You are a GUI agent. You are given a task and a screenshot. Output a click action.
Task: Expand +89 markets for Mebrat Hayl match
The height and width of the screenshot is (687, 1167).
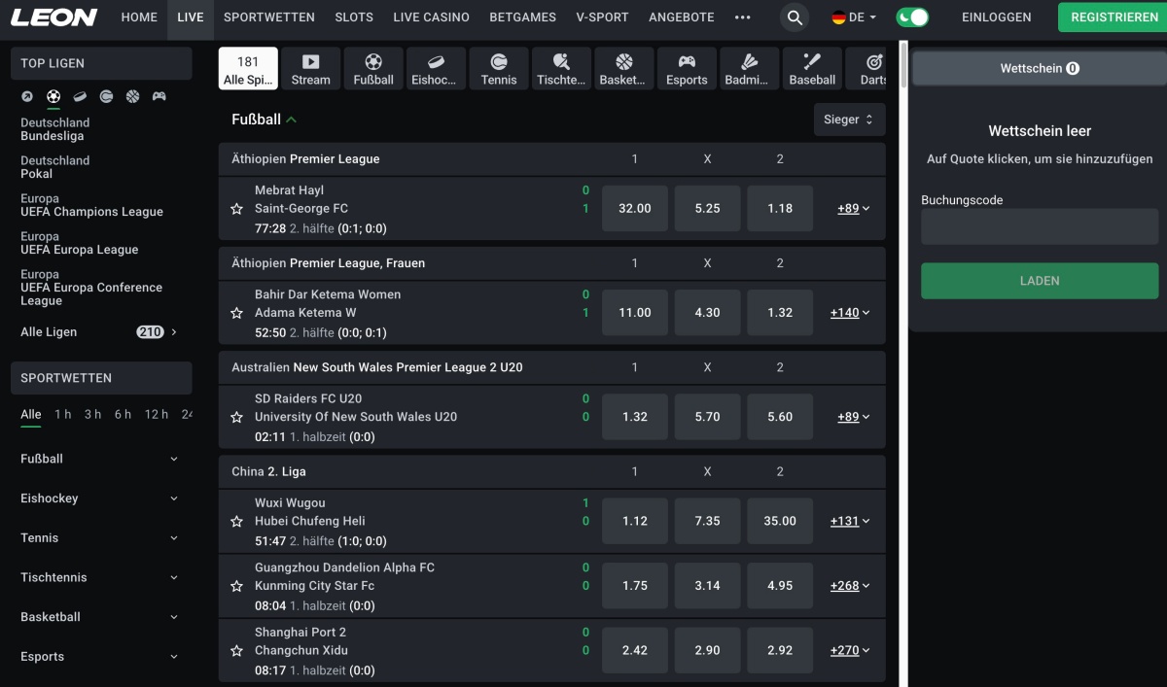(x=853, y=209)
